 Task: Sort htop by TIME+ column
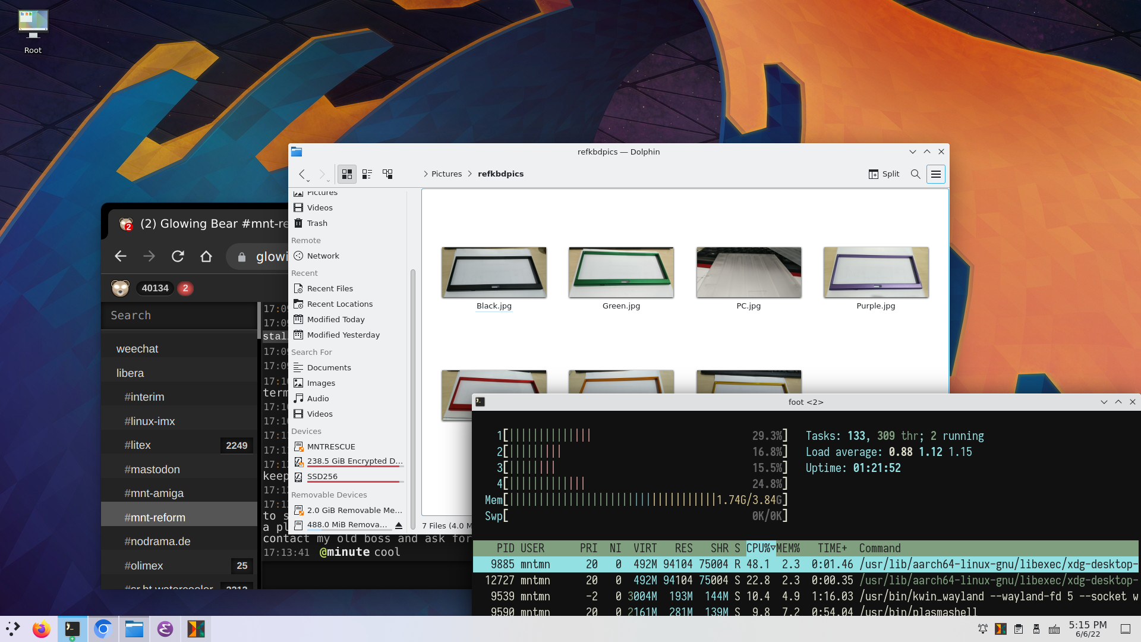[x=832, y=548]
